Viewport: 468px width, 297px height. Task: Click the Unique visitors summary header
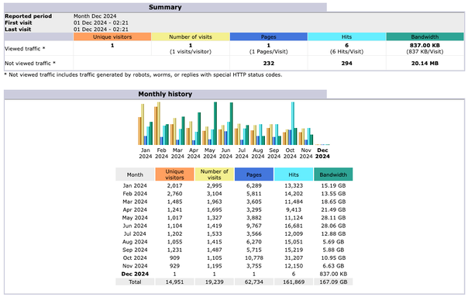[x=112, y=36]
